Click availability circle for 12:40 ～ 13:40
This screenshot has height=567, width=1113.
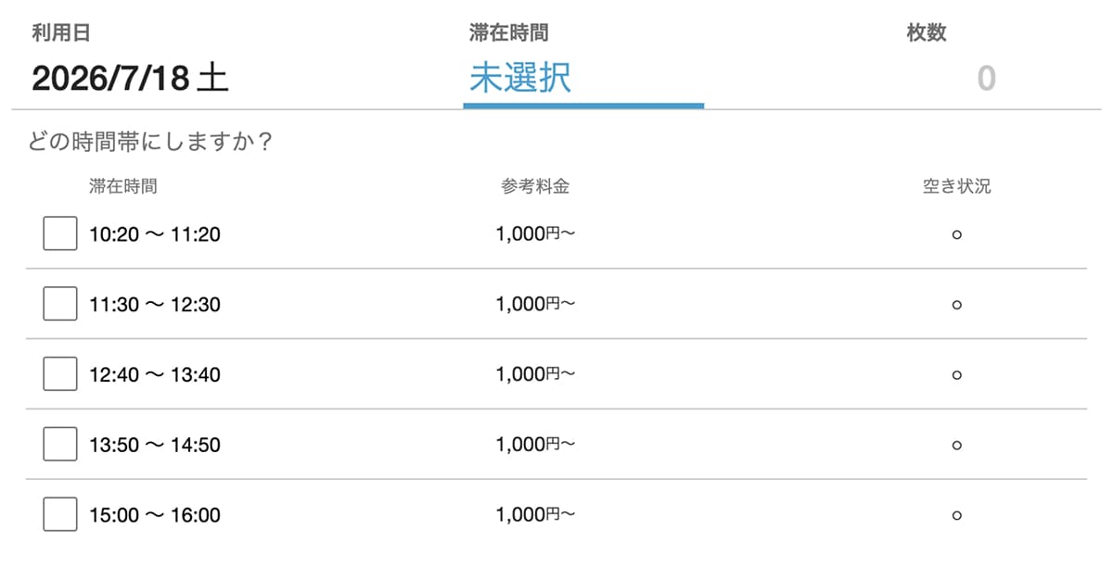956,375
